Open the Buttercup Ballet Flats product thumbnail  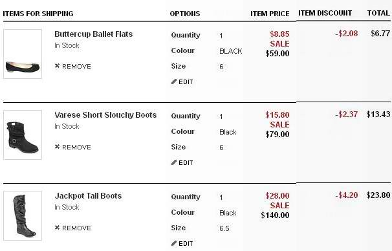[x=23, y=54]
